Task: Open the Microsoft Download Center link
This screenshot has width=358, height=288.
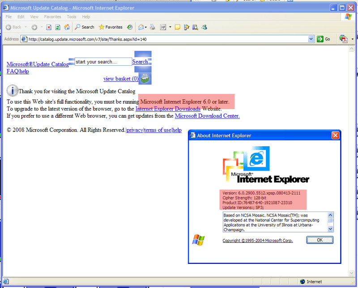Action: click(207, 116)
